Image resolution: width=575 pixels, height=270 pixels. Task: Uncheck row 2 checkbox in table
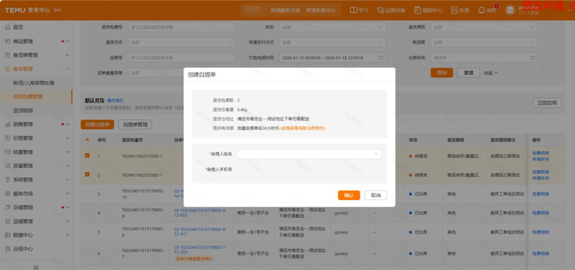tap(87, 174)
